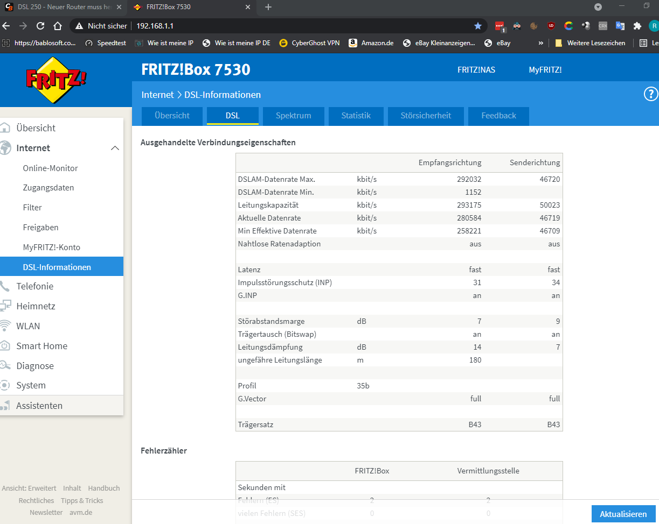
Task: Collapse the Internet menu chevron
Action: (x=115, y=148)
